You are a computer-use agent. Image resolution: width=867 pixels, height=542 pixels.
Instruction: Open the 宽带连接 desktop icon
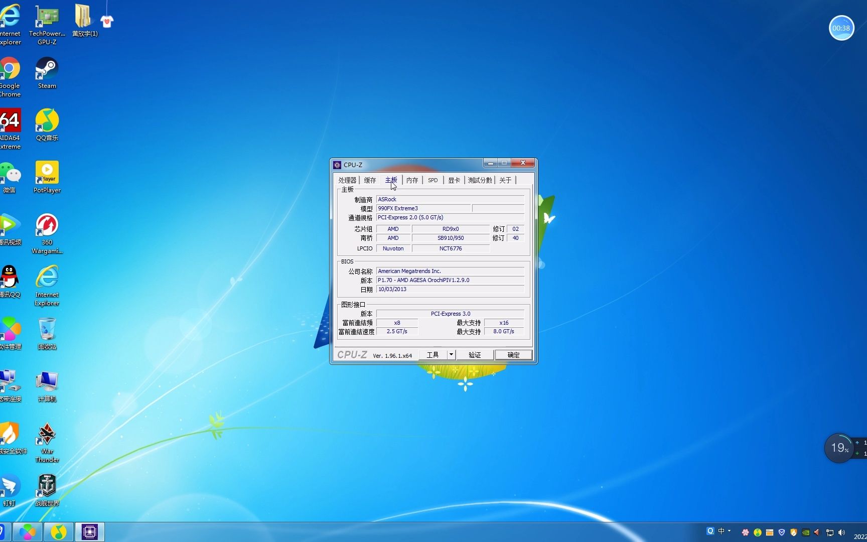10,386
